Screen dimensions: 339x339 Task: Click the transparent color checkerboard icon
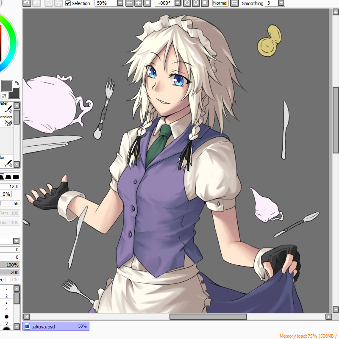click(x=4, y=96)
